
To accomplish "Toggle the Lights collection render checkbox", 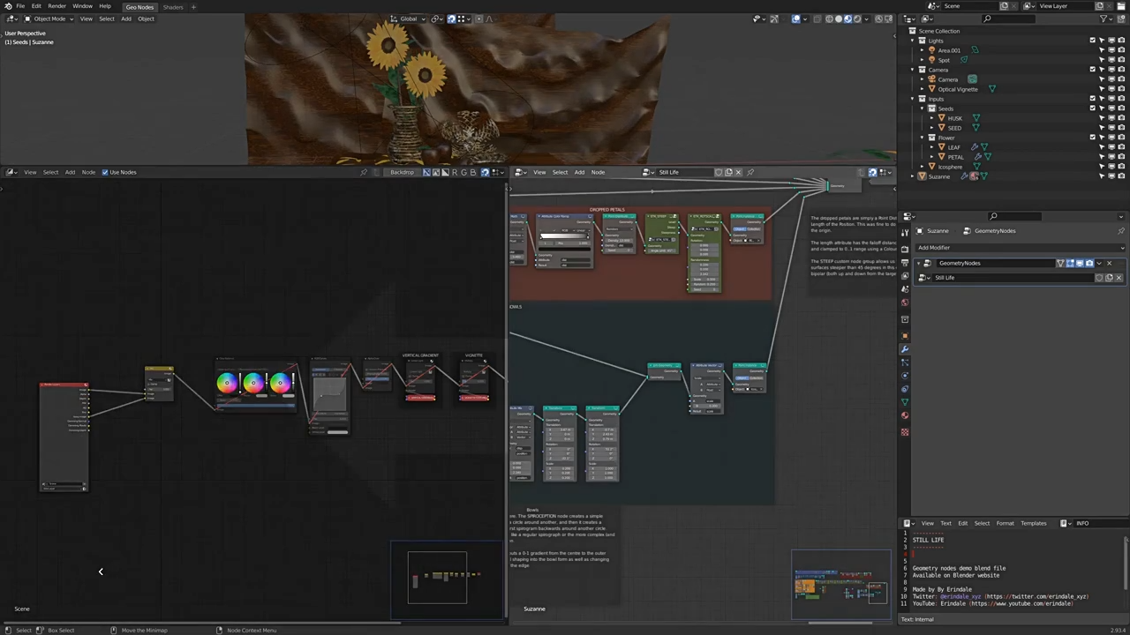I will 1092,41.
